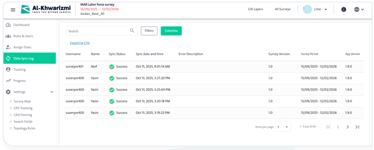Open the Dashboard menu item
Viewport: 374px width, 150px height.
click(21, 25)
